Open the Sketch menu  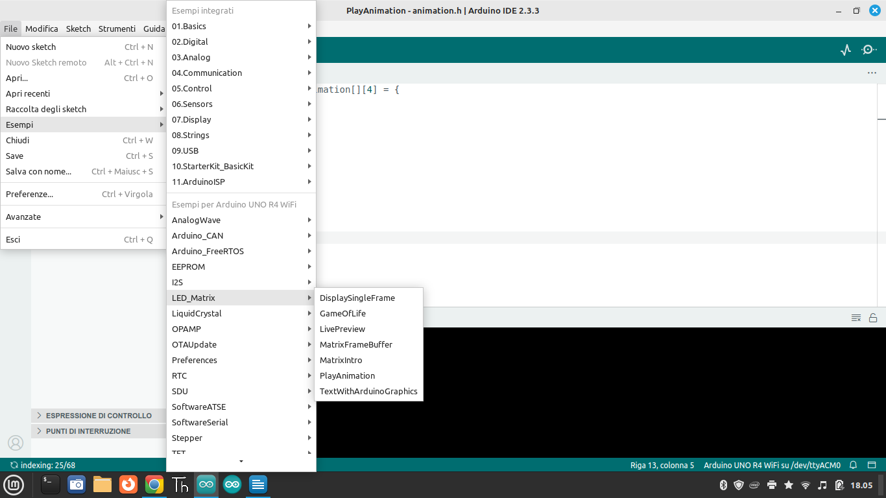(78, 29)
